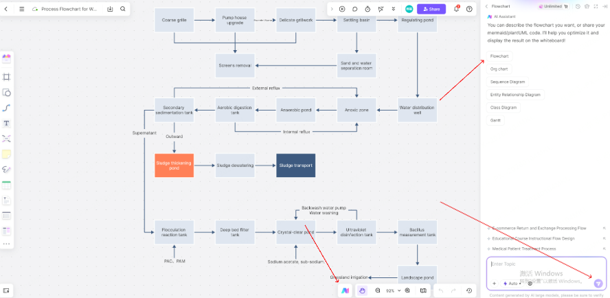Toggle the minimap view icon
This screenshot has width=610, height=298.
[x=423, y=290]
